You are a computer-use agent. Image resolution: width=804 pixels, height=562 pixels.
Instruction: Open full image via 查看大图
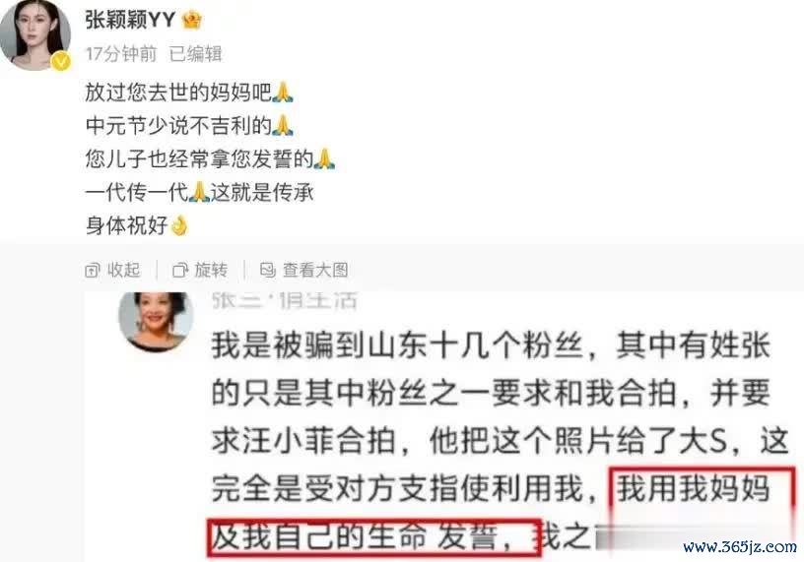pyautogui.click(x=304, y=270)
